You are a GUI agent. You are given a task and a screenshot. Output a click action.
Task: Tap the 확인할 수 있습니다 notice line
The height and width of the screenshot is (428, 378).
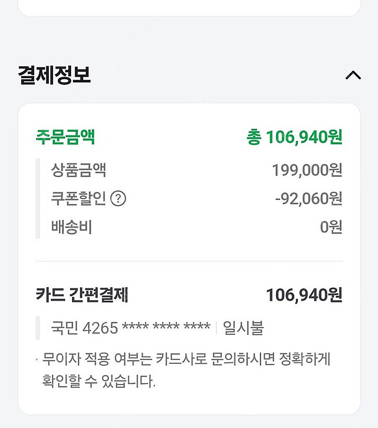(x=99, y=381)
